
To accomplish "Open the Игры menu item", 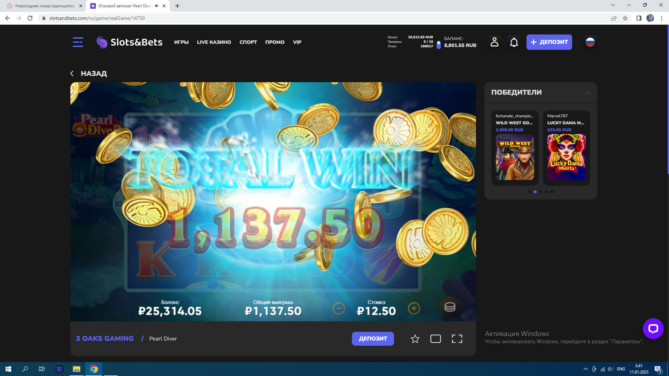I will (181, 42).
